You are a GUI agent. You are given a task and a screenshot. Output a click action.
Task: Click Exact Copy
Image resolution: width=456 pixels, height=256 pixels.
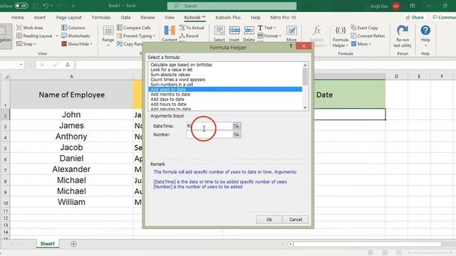(x=364, y=28)
